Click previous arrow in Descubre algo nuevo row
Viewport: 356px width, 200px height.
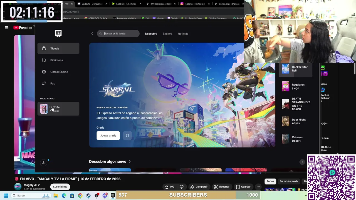click(x=302, y=162)
